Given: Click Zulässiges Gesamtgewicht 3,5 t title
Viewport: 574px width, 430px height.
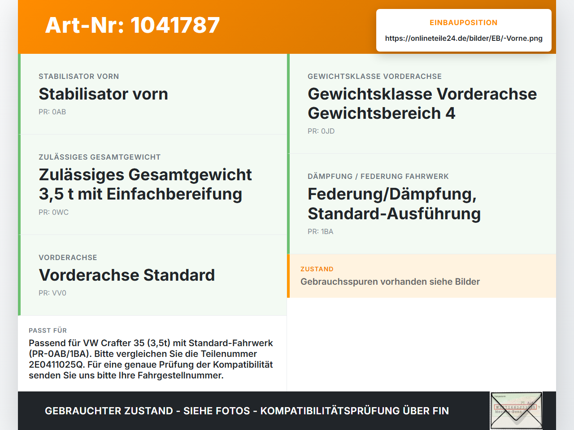Looking at the screenshot, I should pyautogui.click(x=145, y=184).
